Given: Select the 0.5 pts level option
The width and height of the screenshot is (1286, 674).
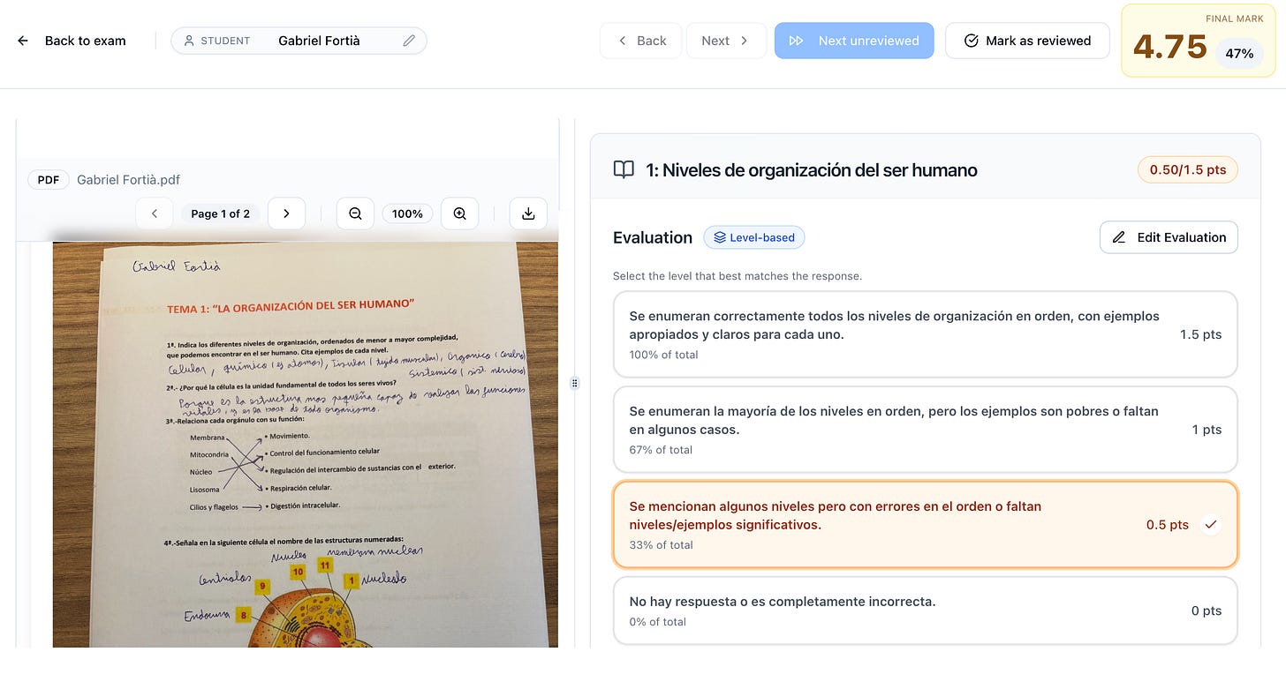Looking at the screenshot, I should (x=925, y=524).
